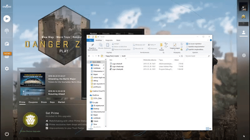The height and width of the screenshot is (140, 250).
Task: Open Attending the Berlin Major news thumbnail
Action: (x=33, y=79)
